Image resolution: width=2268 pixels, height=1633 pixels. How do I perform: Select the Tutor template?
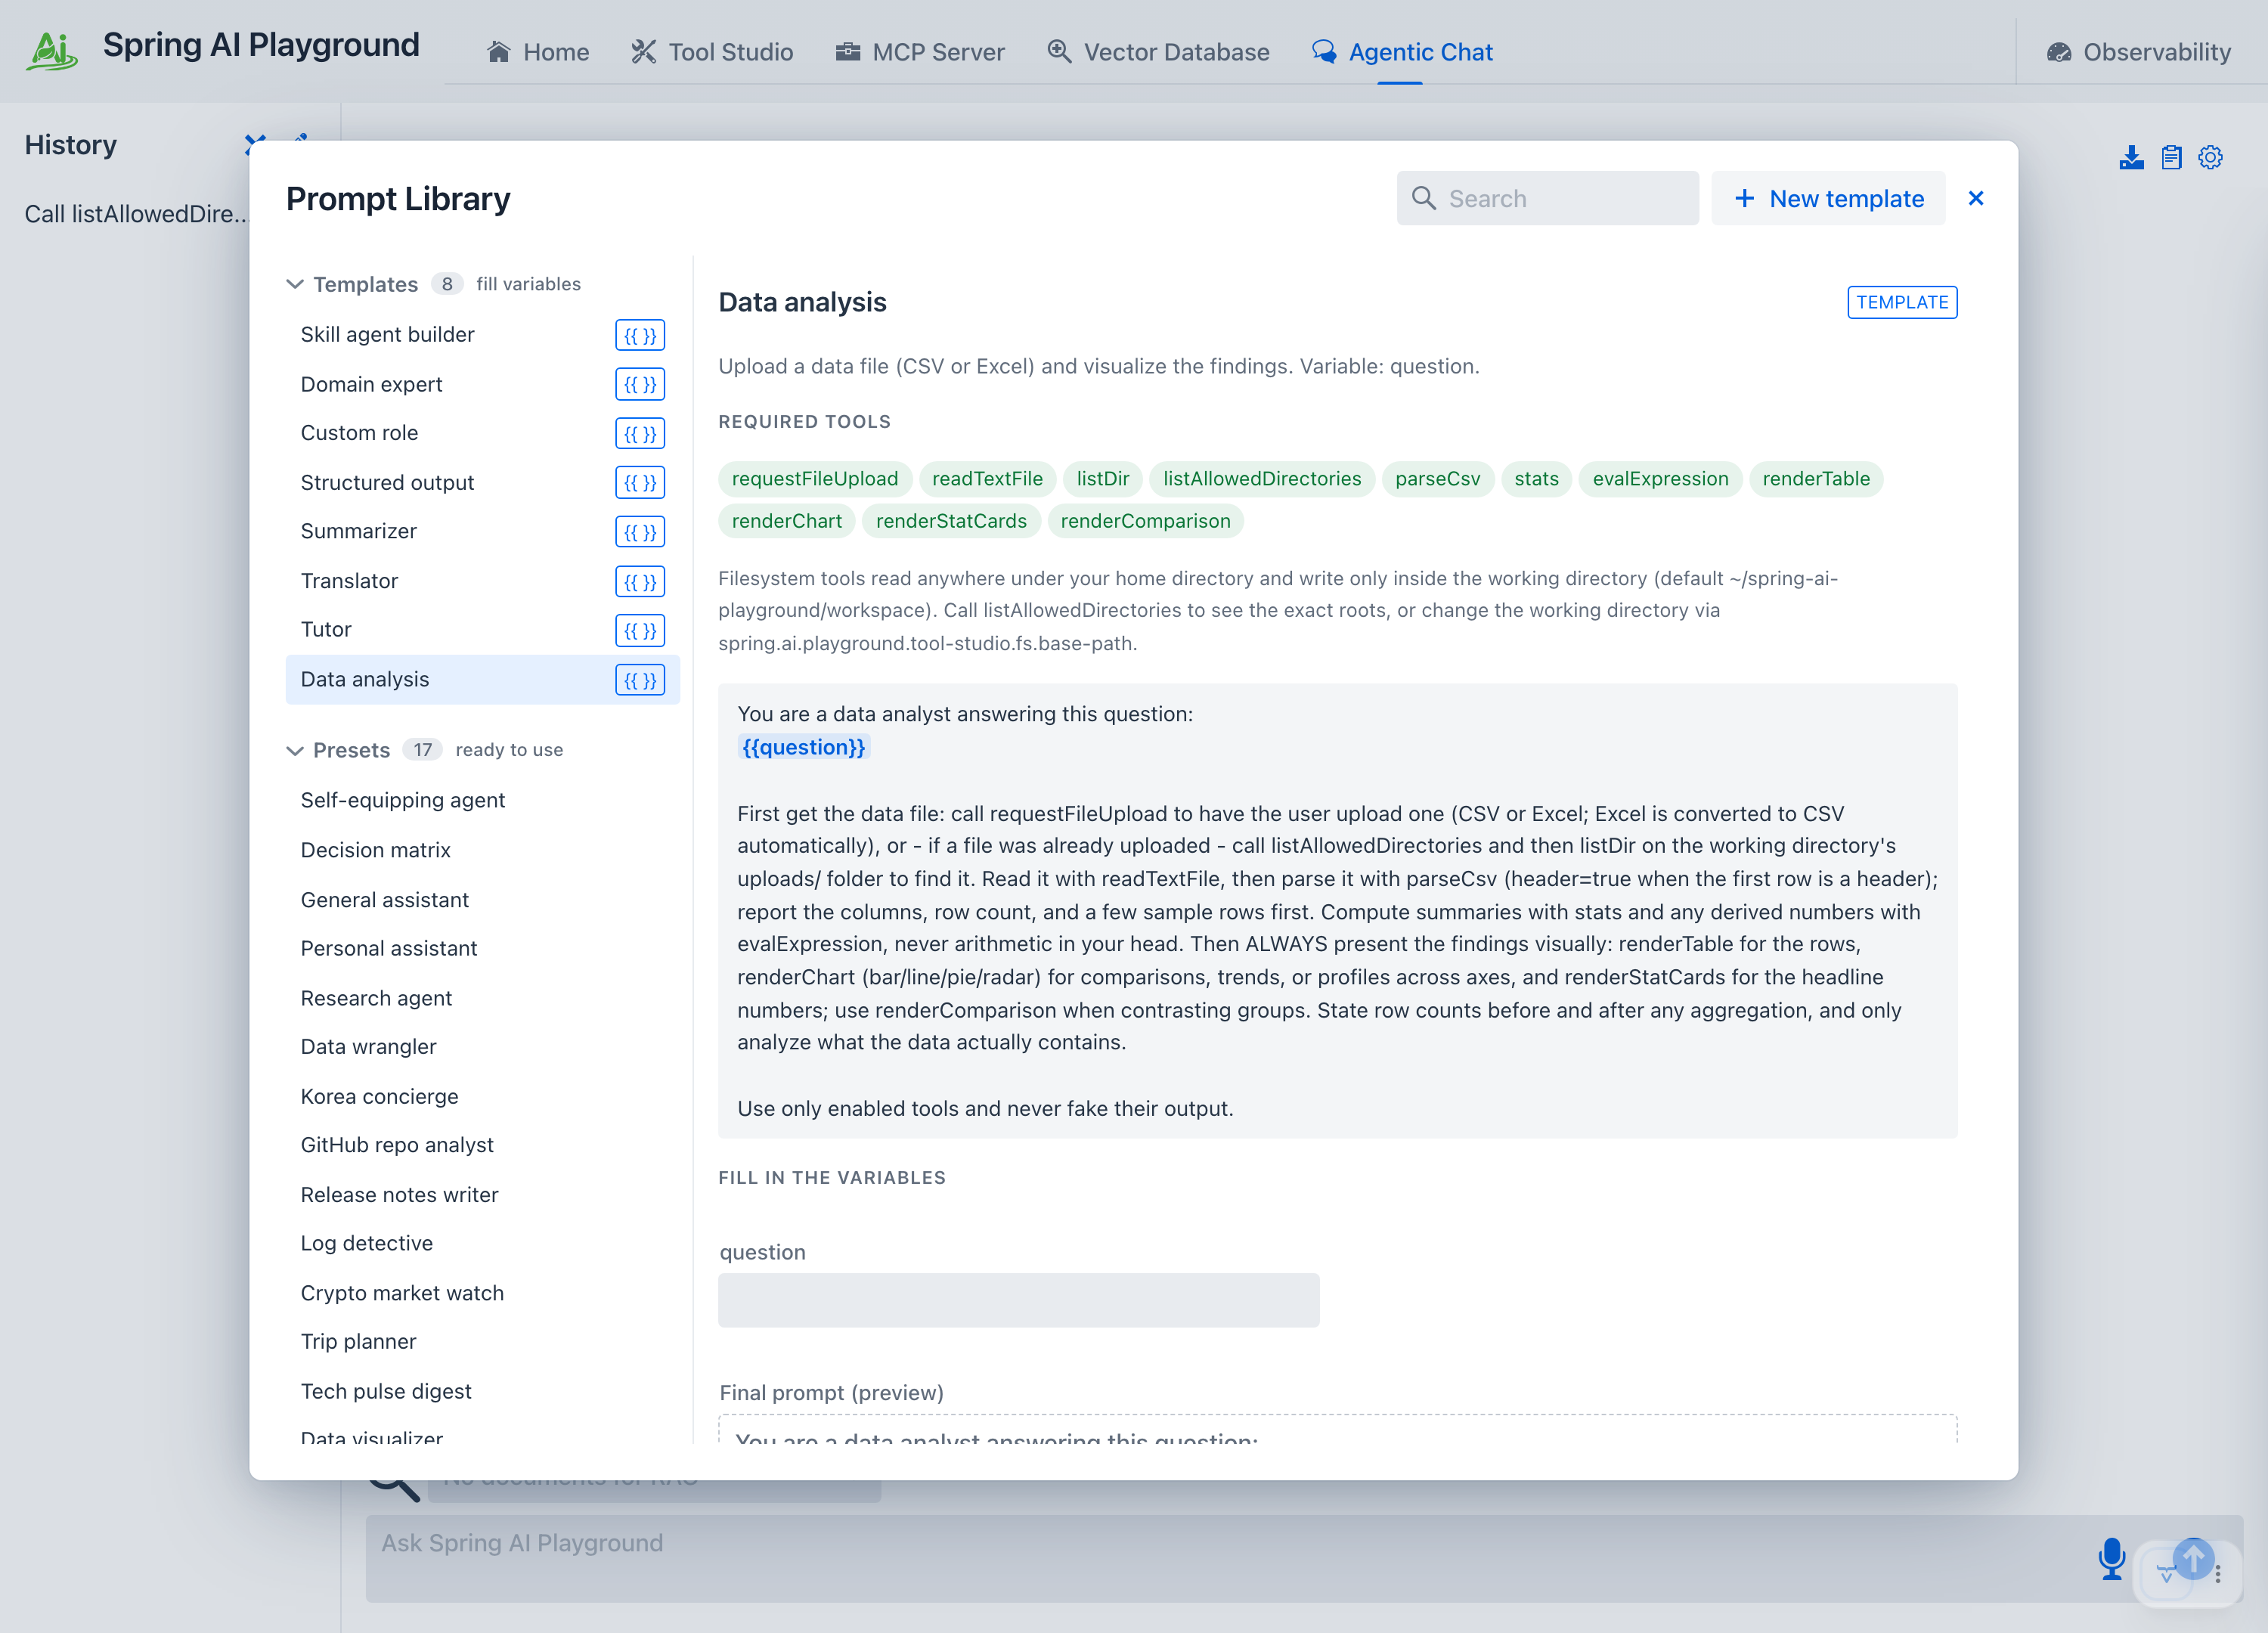coord(482,630)
